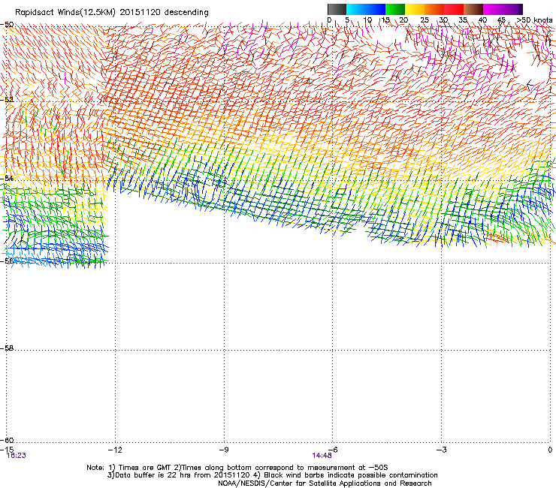Click the '-6' longitude axis label

333,450
